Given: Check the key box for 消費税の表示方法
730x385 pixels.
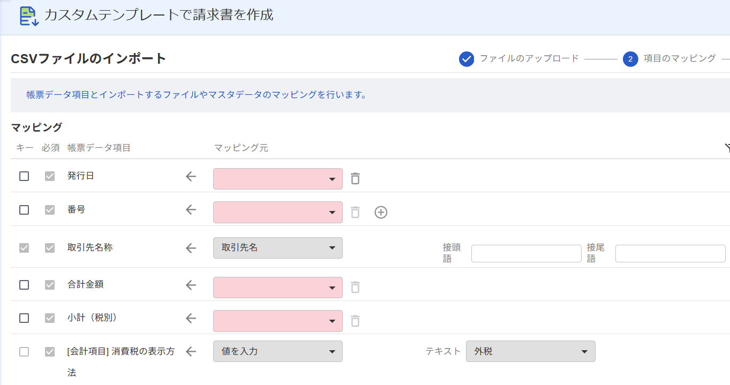Looking at the screenshot, I should tap(24, 352).
